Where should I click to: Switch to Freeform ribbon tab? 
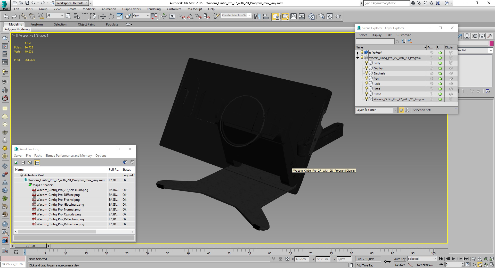37,24
